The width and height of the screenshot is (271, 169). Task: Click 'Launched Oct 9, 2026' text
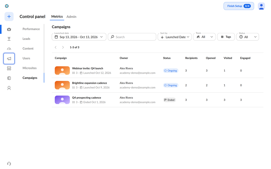(96, 88)
